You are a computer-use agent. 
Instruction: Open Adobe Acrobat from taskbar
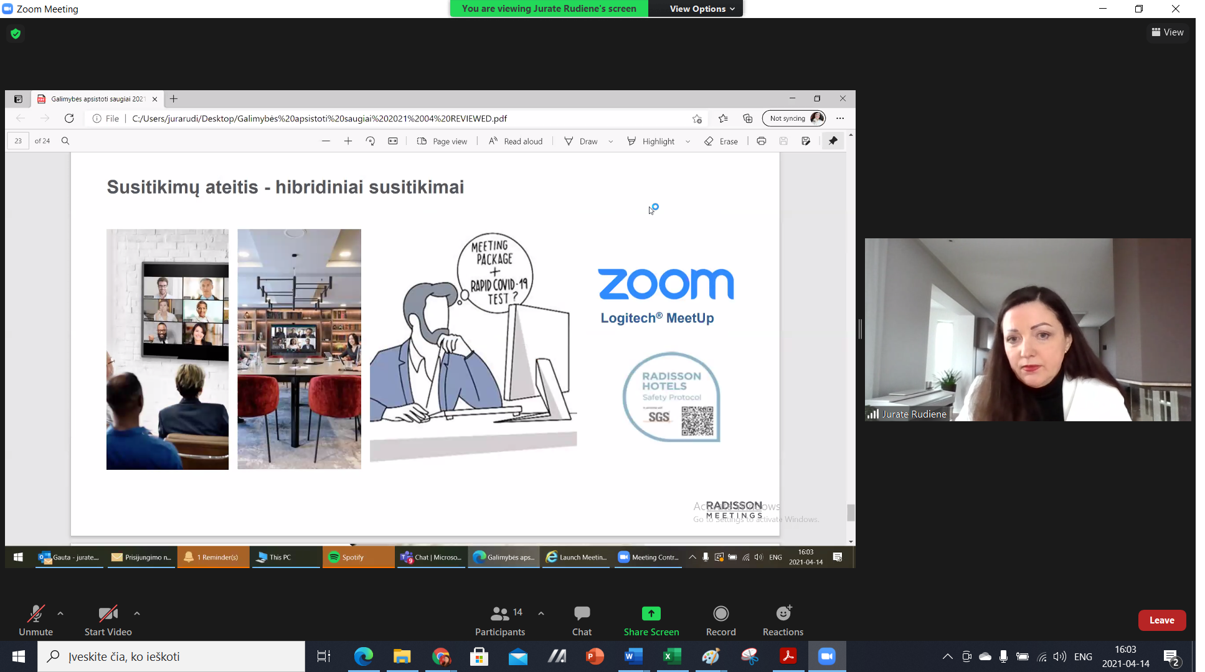(788, 656)
